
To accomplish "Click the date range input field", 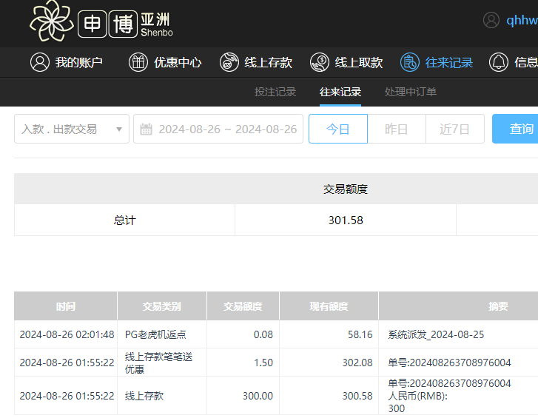I will 226,129.
